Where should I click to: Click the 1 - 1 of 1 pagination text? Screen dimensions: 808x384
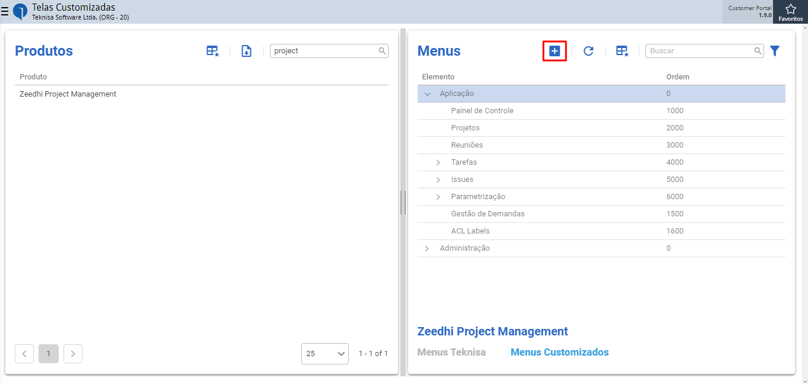(373, 354)
